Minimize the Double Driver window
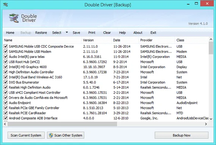 click(188, 4)
